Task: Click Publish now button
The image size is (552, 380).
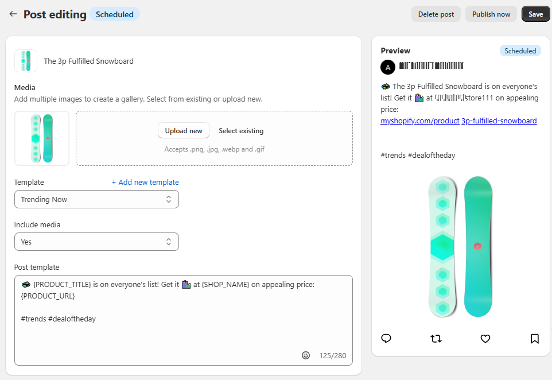Action: tap(491, 14)
